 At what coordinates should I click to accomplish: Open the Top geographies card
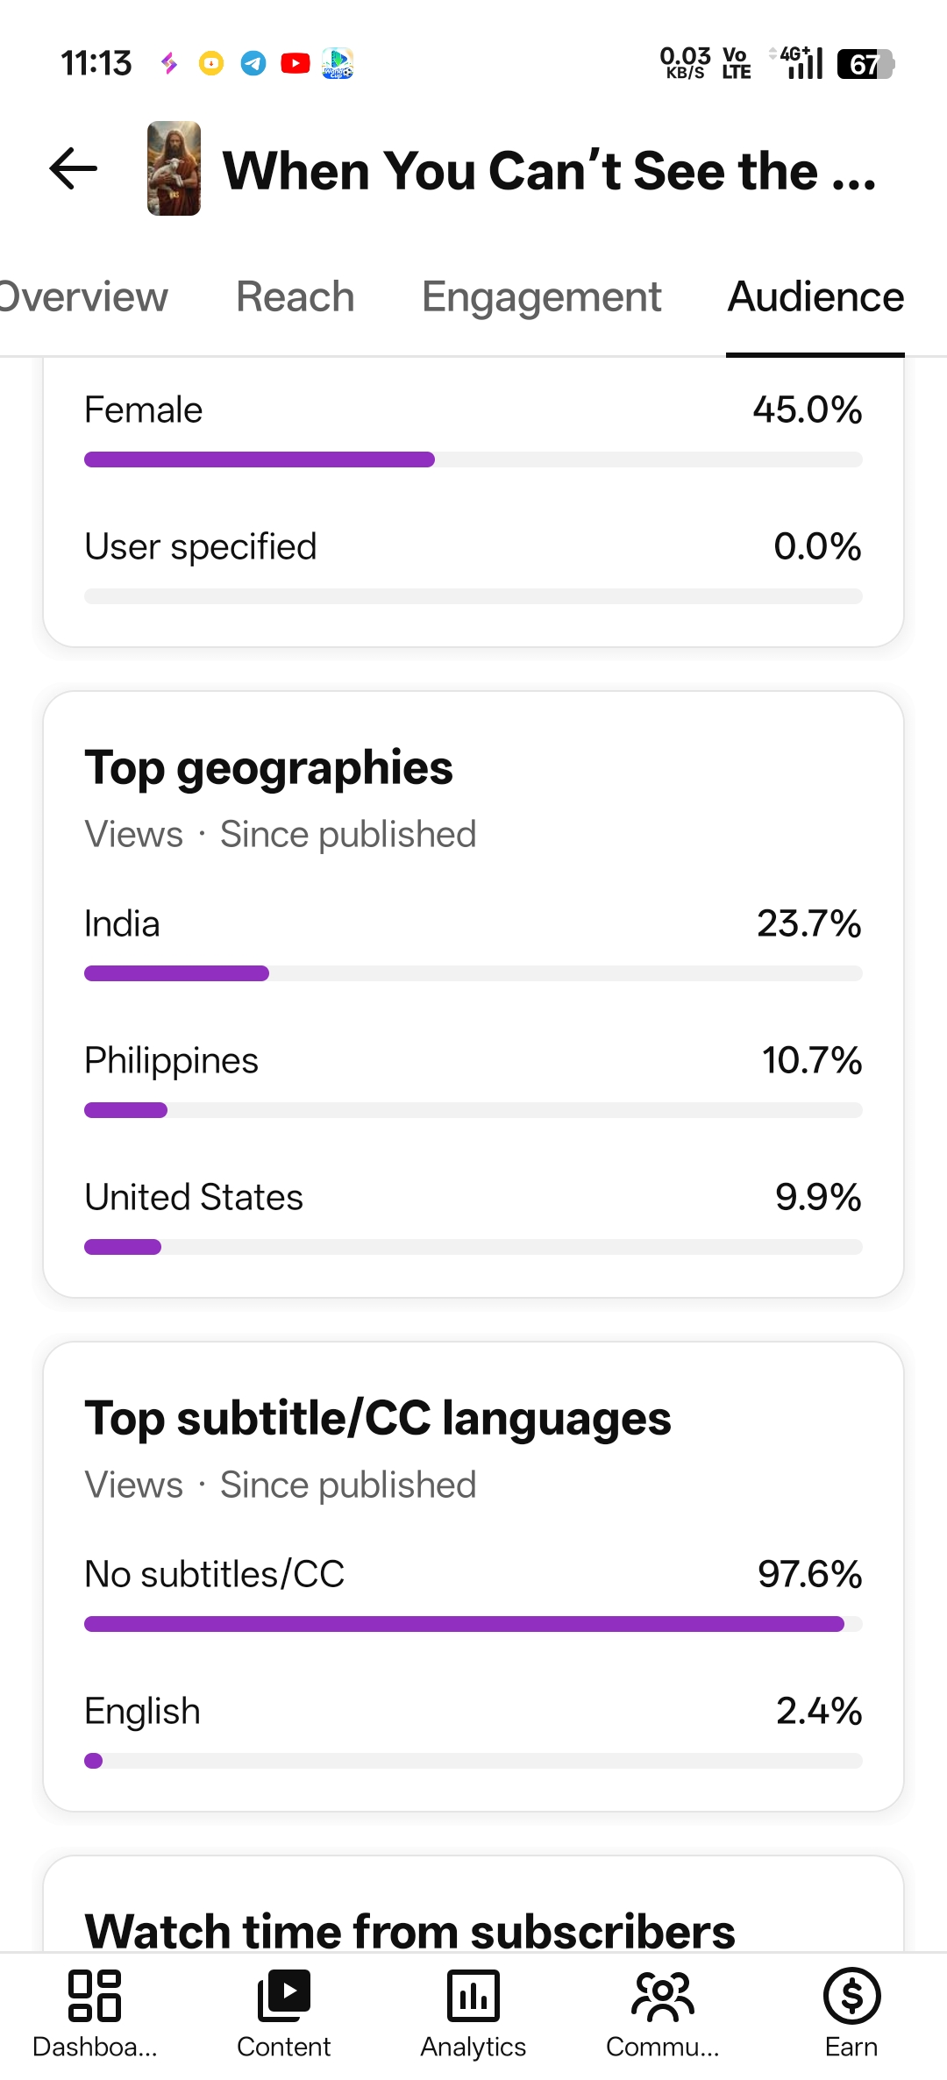pos(473,994)
